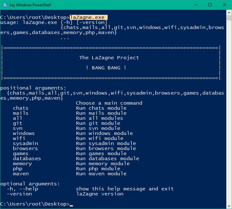Click 'Choose a main command' heading

109,103
